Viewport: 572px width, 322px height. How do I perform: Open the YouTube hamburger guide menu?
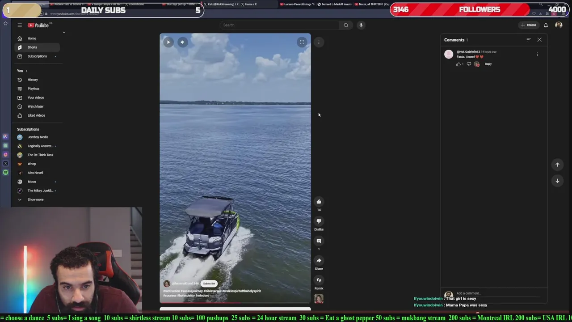click(20, 25)
